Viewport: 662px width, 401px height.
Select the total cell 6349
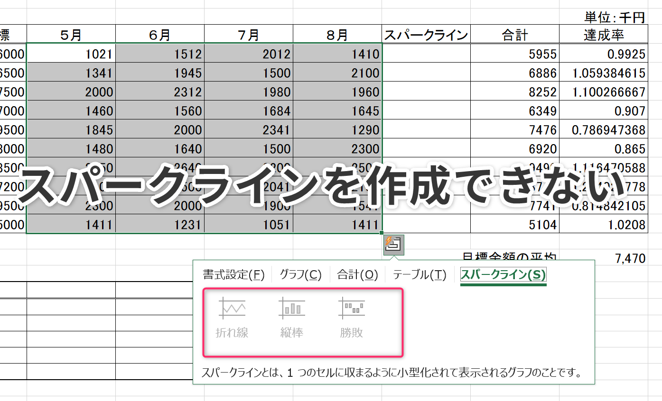pyautogui.click(x=515, y=110)
